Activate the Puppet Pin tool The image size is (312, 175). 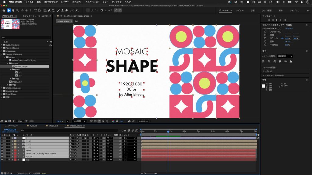point(76,11)
